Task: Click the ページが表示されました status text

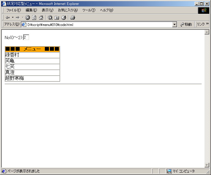Action: click(x=23, y=171)
